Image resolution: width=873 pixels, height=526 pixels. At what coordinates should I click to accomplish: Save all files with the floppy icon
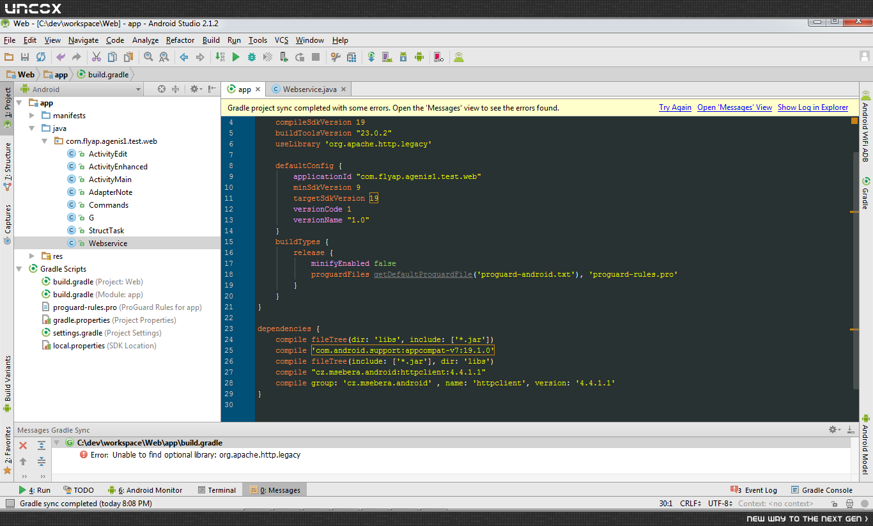[x=25, y=57]
